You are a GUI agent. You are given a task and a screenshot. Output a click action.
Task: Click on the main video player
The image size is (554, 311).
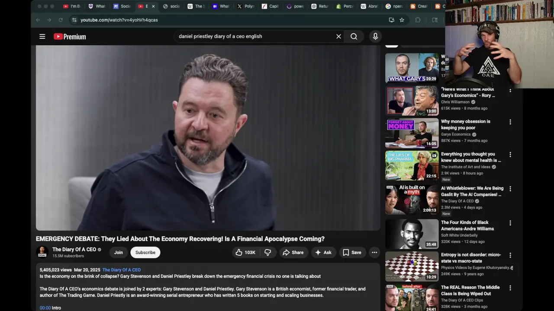[208, 138]
